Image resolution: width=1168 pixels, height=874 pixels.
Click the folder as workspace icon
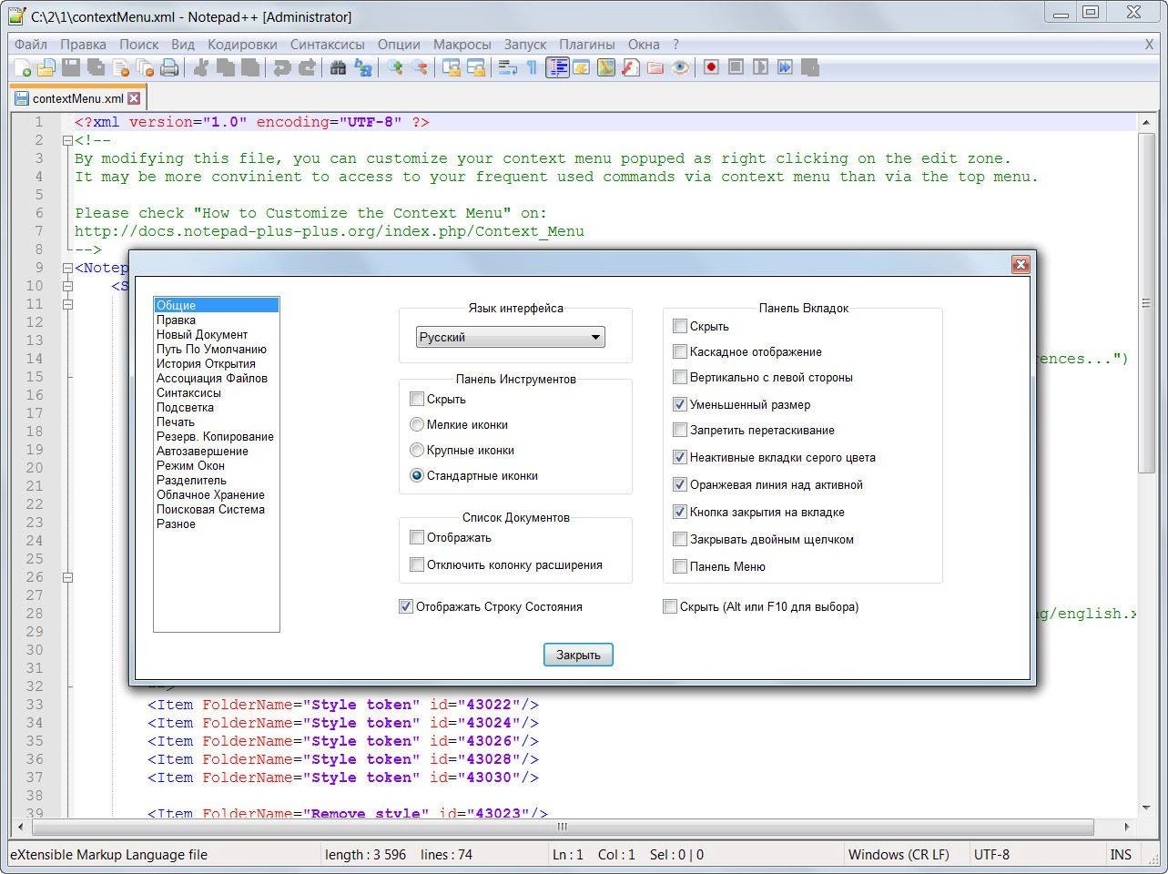coord(655,67)
